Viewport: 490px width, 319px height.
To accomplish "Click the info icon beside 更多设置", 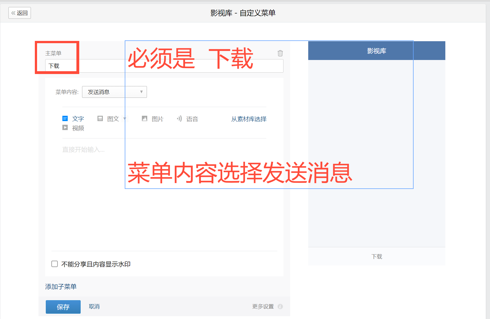I will tap(280, 306).
